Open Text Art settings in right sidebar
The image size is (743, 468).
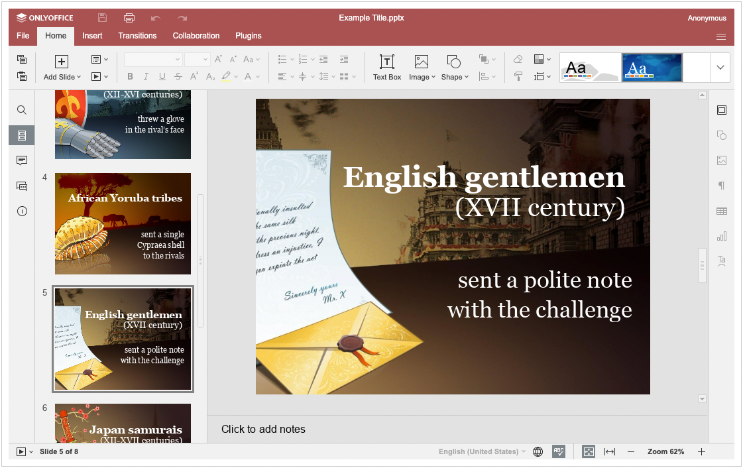click(x=722, y=261)
